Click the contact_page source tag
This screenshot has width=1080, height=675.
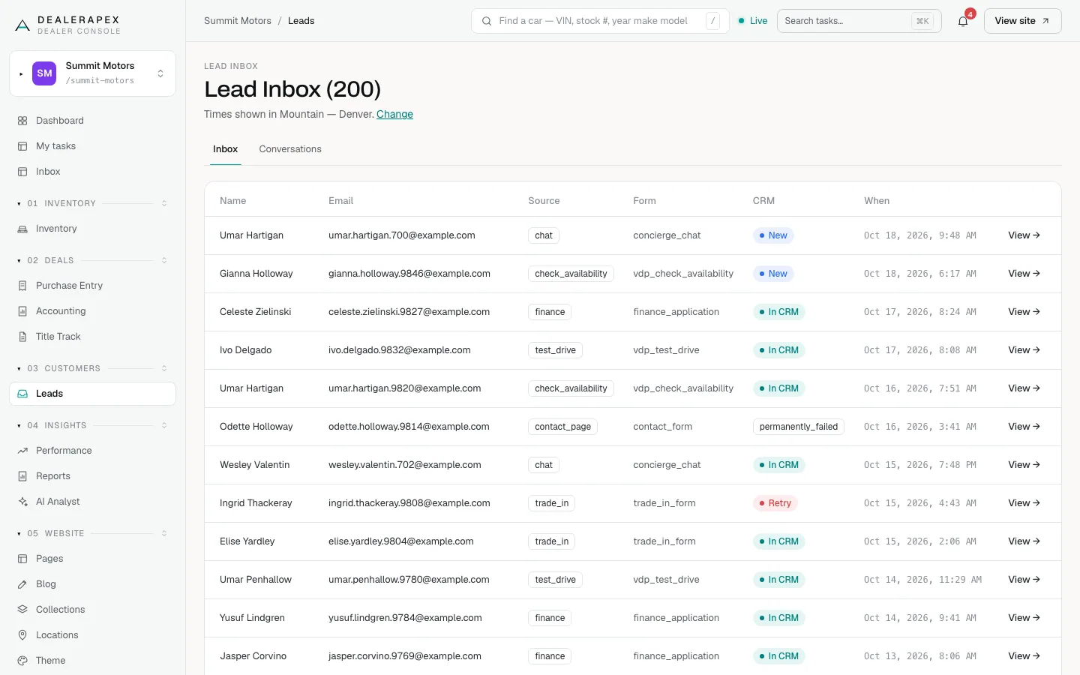coord(562,427)
